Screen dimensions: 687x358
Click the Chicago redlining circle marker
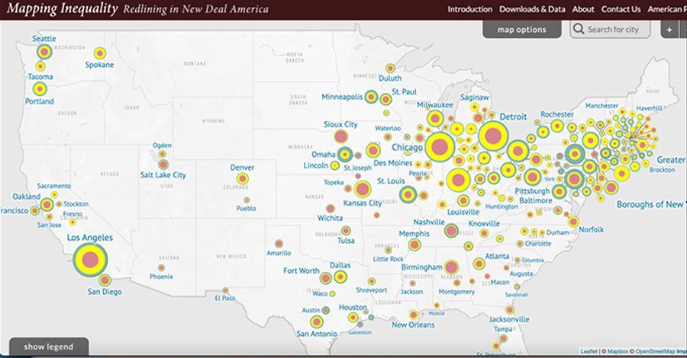439,147
